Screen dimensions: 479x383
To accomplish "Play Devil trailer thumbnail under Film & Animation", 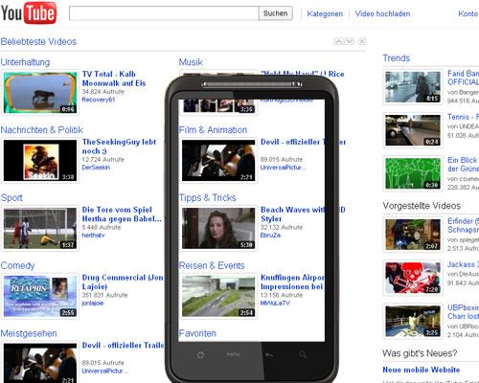I will tap(218, 160).
